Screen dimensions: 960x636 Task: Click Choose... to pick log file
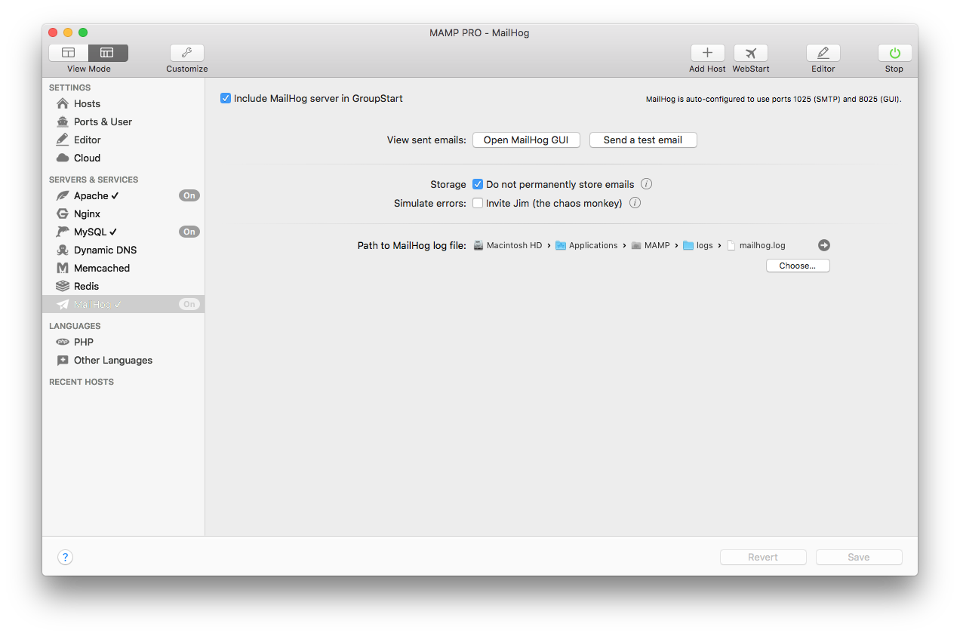(797, 266)
